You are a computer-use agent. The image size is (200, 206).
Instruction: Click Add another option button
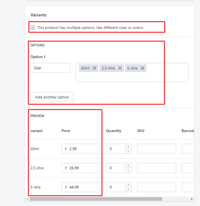(52, 97)
